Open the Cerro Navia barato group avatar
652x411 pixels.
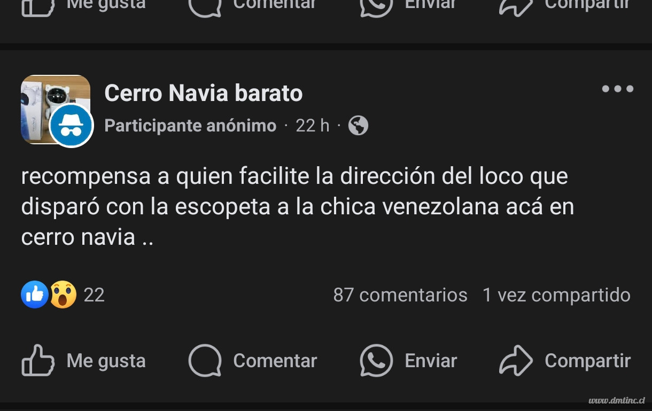click(x=56, y=110)
